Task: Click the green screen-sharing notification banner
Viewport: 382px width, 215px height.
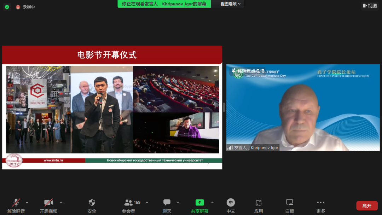Action: 164,4
